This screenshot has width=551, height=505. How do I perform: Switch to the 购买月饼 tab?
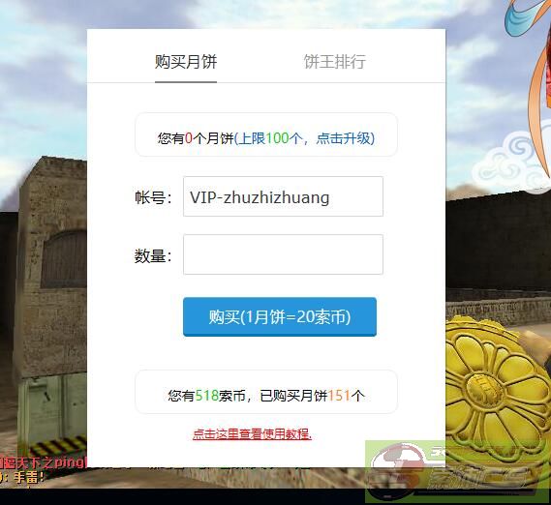(186, 62)
